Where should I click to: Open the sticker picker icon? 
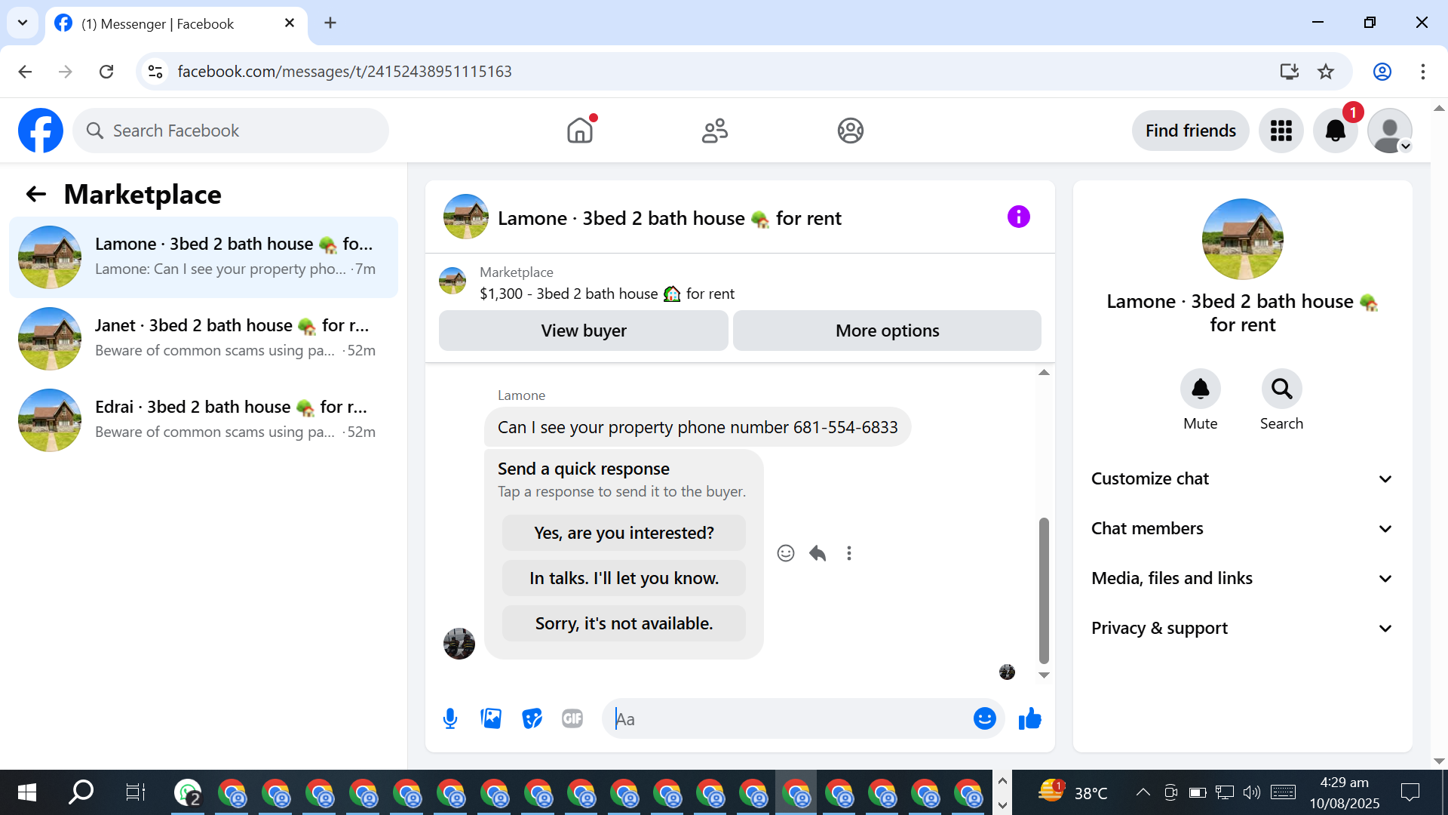coord(532,718)
